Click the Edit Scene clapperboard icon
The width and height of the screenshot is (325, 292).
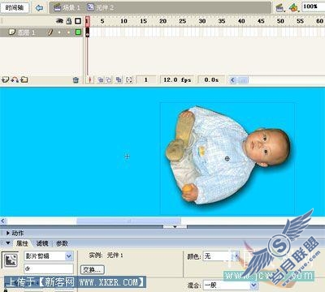(x=279, y=8)
